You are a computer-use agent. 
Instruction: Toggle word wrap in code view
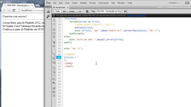click(54, 59)
